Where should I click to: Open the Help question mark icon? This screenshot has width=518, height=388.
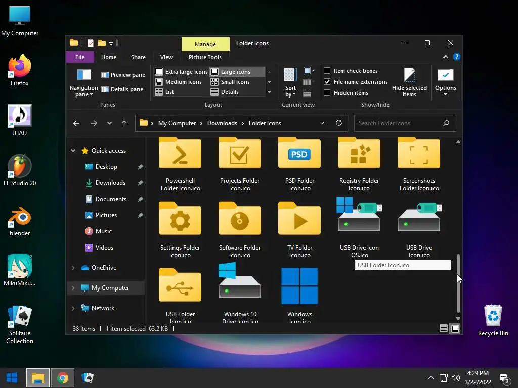pyautogui.click(x=457, y=57)
